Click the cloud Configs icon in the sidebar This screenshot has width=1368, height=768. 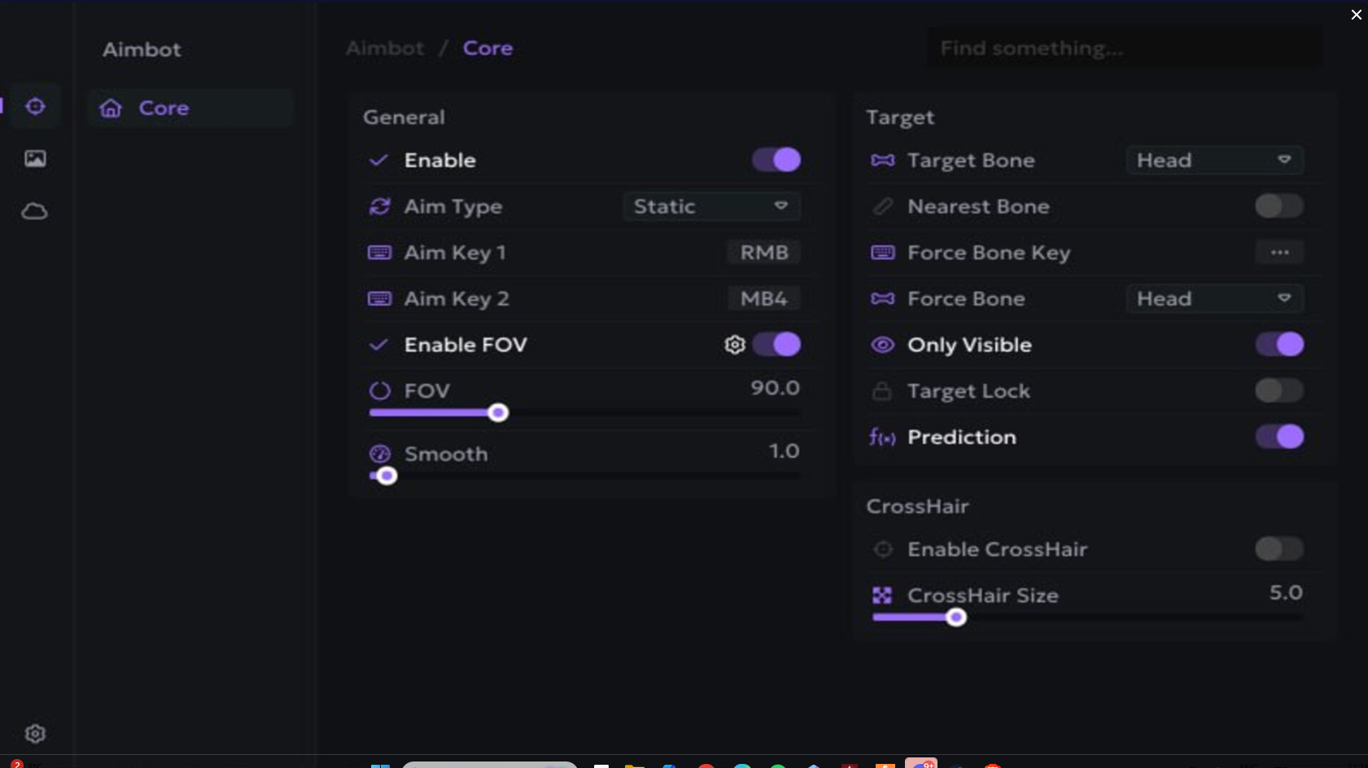tap(35, 211)
